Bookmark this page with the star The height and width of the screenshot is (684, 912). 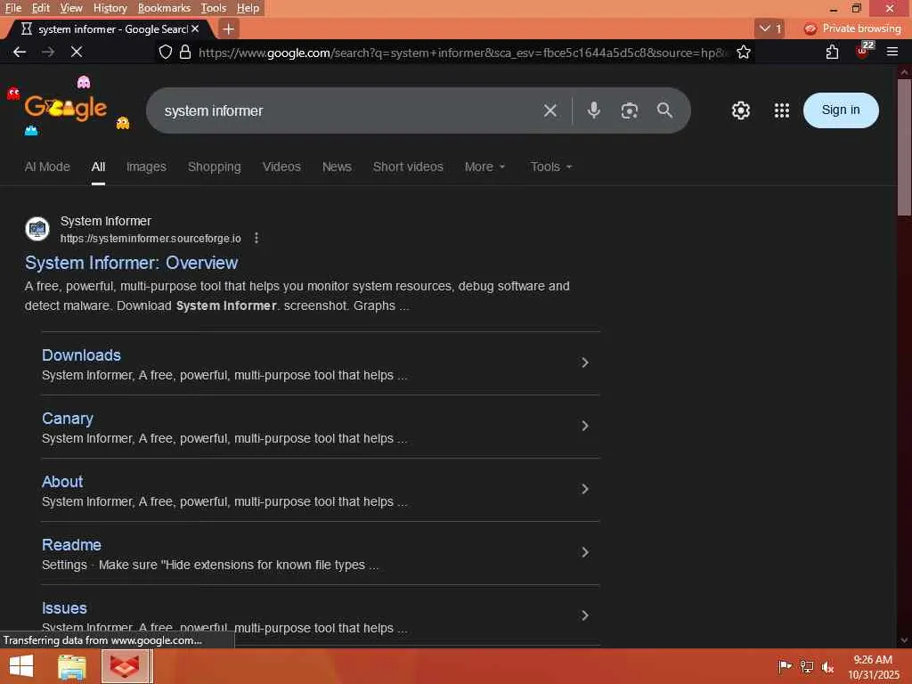pos(744,53)
